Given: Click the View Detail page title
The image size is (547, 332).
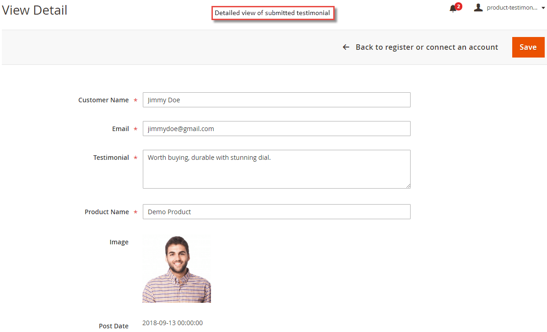Looking at the screenshot, I should 34,10.
